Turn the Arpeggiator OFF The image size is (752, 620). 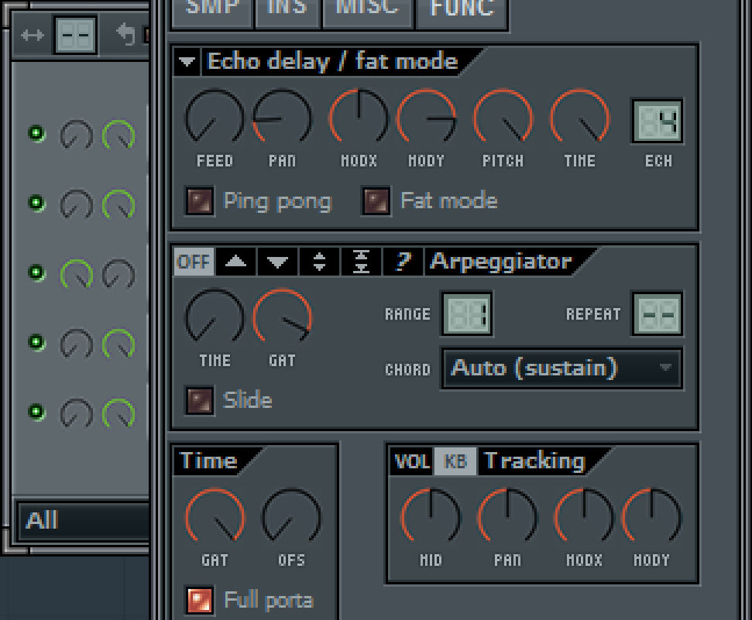pyautogui.click(x=193, y=262)
